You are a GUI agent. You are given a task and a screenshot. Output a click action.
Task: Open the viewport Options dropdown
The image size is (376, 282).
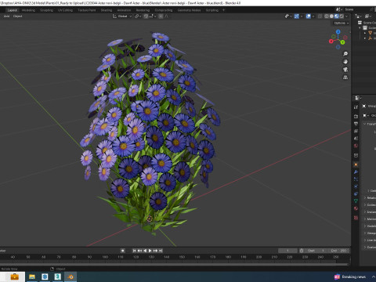point(342,23)
